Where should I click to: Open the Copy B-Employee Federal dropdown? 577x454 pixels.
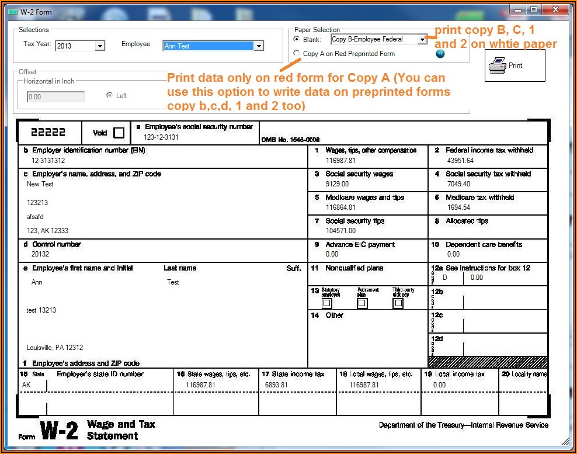(422, 40)
